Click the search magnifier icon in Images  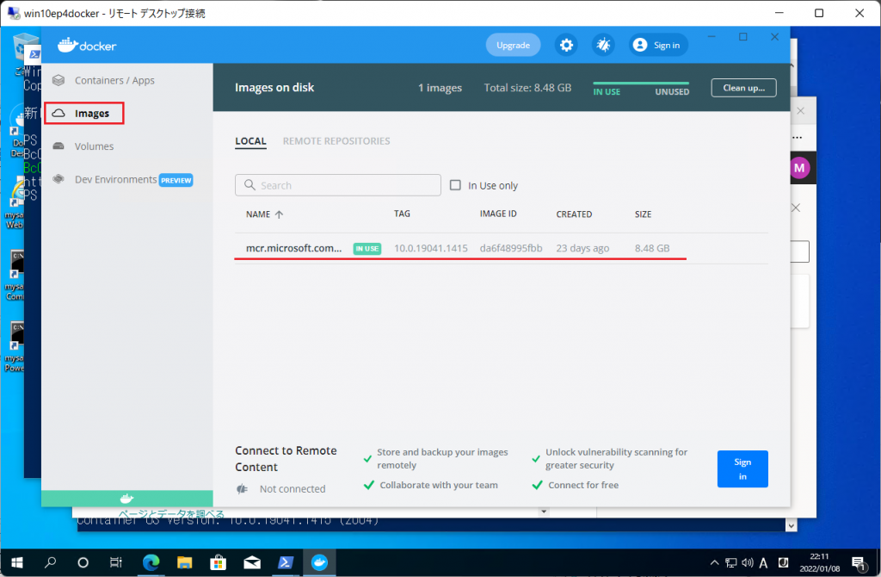pyautogui.click(x=250, y=185)
